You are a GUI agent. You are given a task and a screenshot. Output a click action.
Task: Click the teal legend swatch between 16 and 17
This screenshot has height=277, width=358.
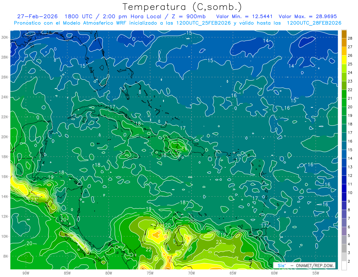(344, 137)
